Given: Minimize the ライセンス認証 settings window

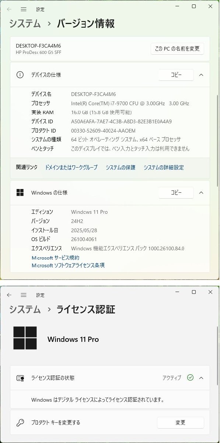Looking at the screenshot, I should click(177, 292).
